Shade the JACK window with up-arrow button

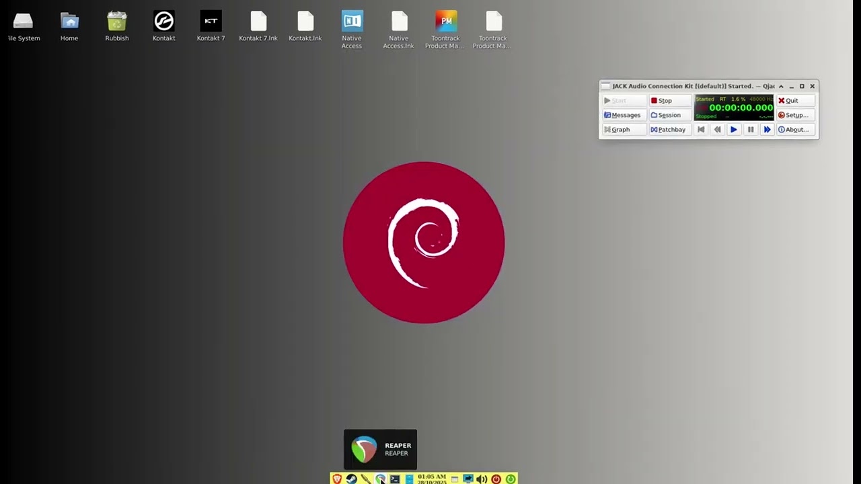[x=781, y=86]
